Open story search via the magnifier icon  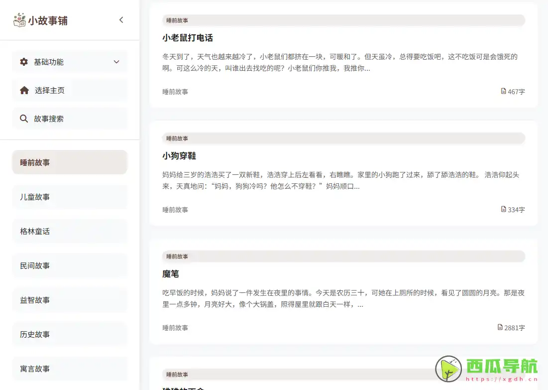[x=23, y=119]
